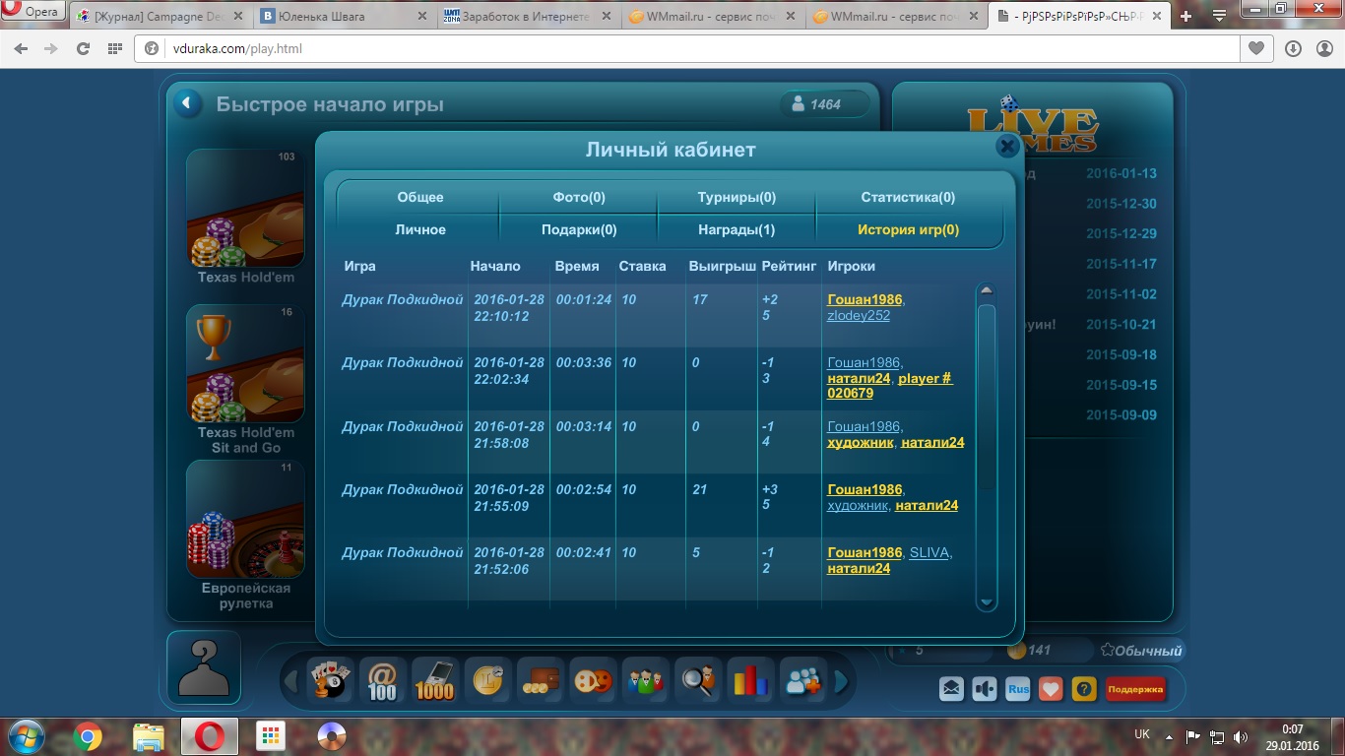The height and width of the screenshot is (756, 1345).
Task: Open the smiley faces icon
Action: pyautogui.click(x=593, y=679)
